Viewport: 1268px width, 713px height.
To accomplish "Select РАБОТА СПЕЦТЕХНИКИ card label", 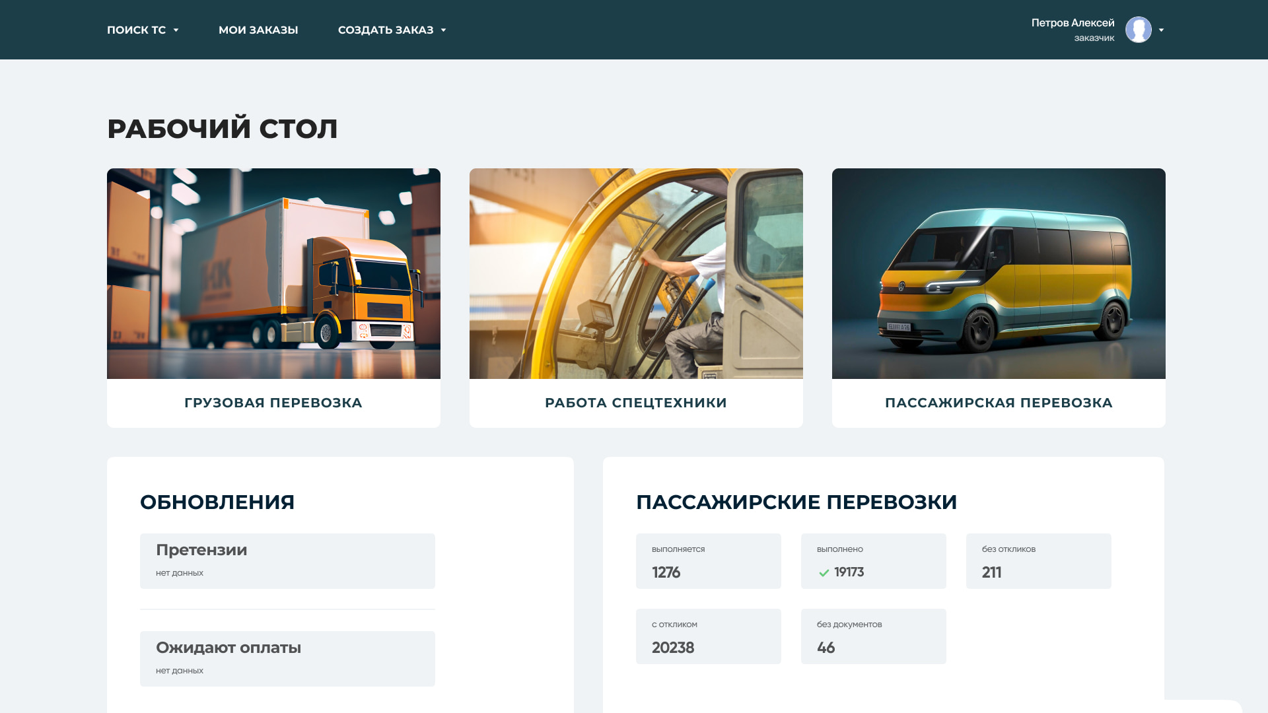I will 636,403.
